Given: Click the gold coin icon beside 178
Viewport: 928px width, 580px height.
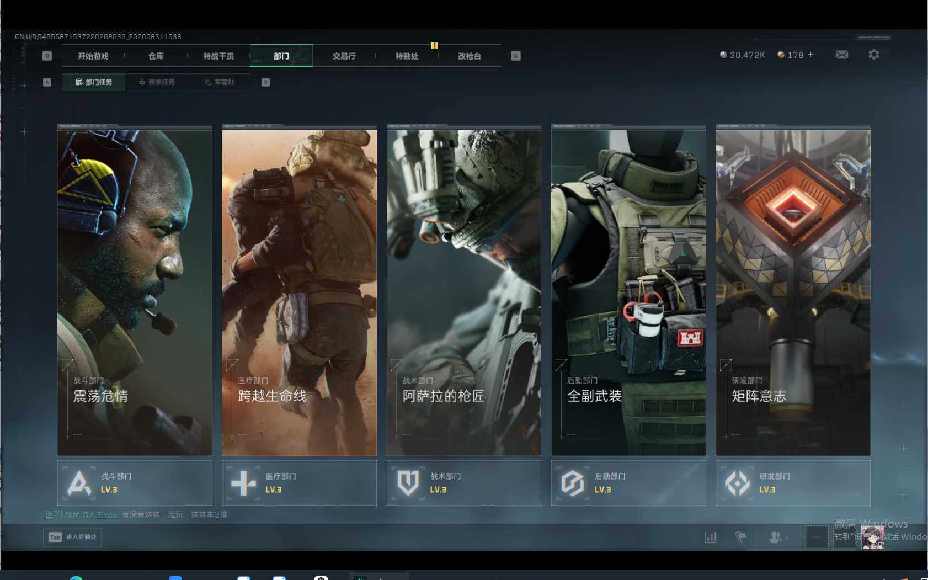Looking at the screenshot, I should (x=781, y=55).
